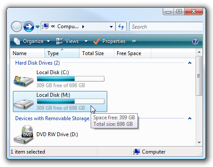Click the Organize stacked pages icon
The height and width of the screenshot is (167, 213).
click(17, 41)
